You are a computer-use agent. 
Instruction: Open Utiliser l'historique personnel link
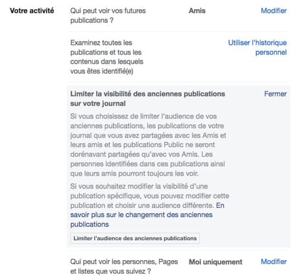258,47
